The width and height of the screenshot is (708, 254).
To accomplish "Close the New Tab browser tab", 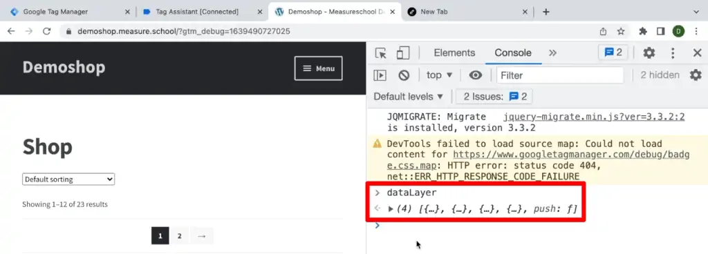I will (525, 12).
